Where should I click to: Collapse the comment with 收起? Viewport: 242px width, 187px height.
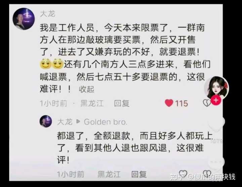pyautogui.click(x=86, y=89)
